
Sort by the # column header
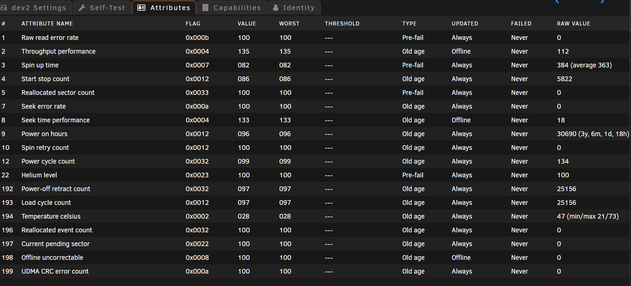(x=3, y=24)
